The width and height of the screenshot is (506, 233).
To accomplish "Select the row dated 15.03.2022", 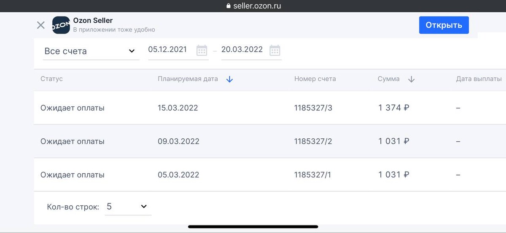I will (178, 108).
